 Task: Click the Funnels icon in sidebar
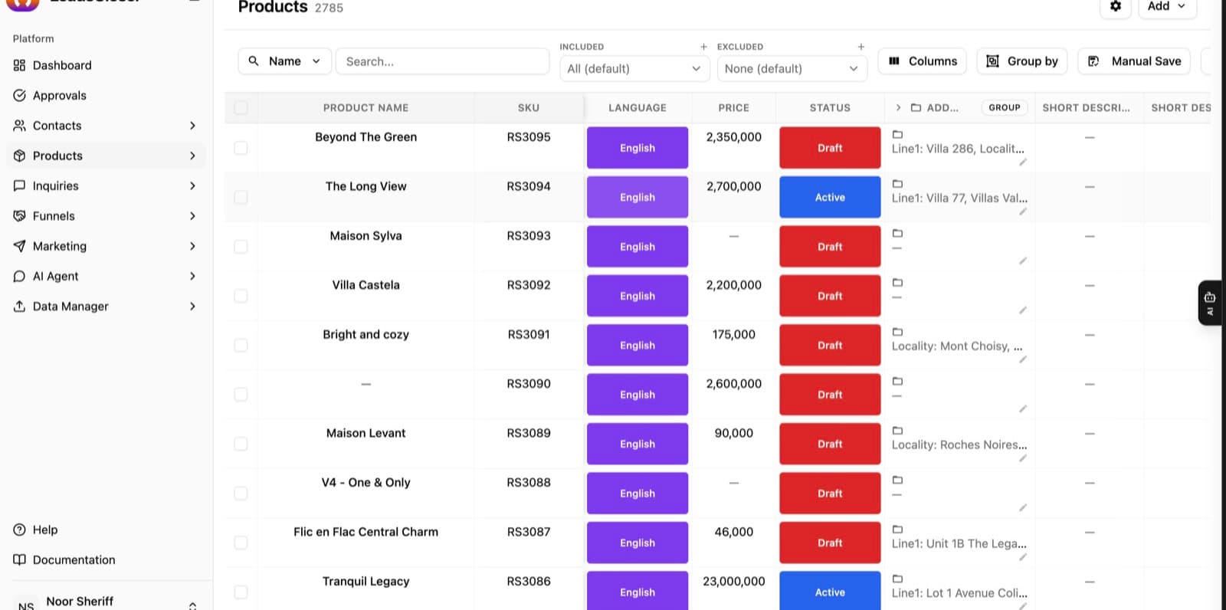(20, 216)
